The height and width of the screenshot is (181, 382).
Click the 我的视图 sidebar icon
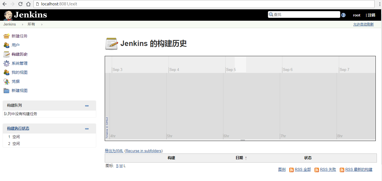click(x=7, y=72)
